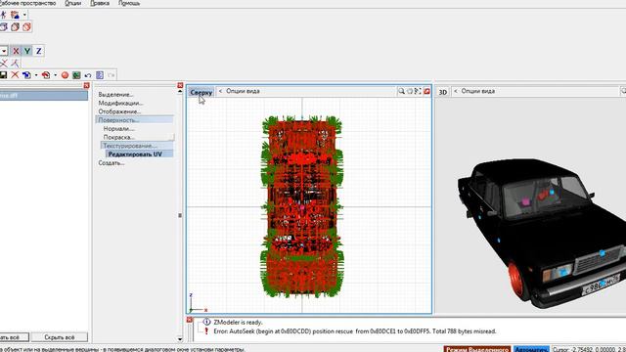Click the red wireframe car mesh in top view
The image size is (626, 352).
coord(302,207)
